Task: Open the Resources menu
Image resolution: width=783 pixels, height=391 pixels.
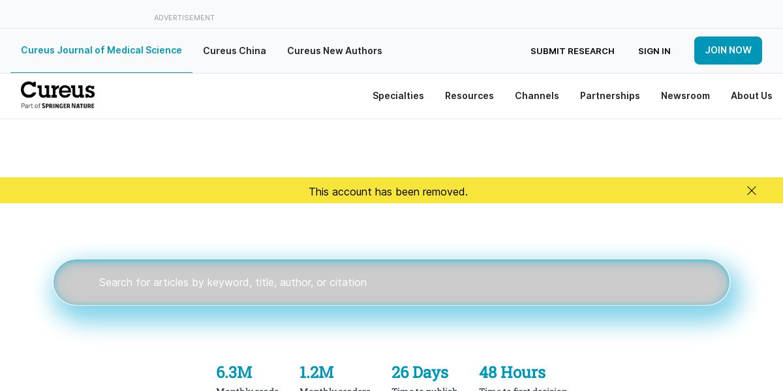Action: [x=469, y=96]
